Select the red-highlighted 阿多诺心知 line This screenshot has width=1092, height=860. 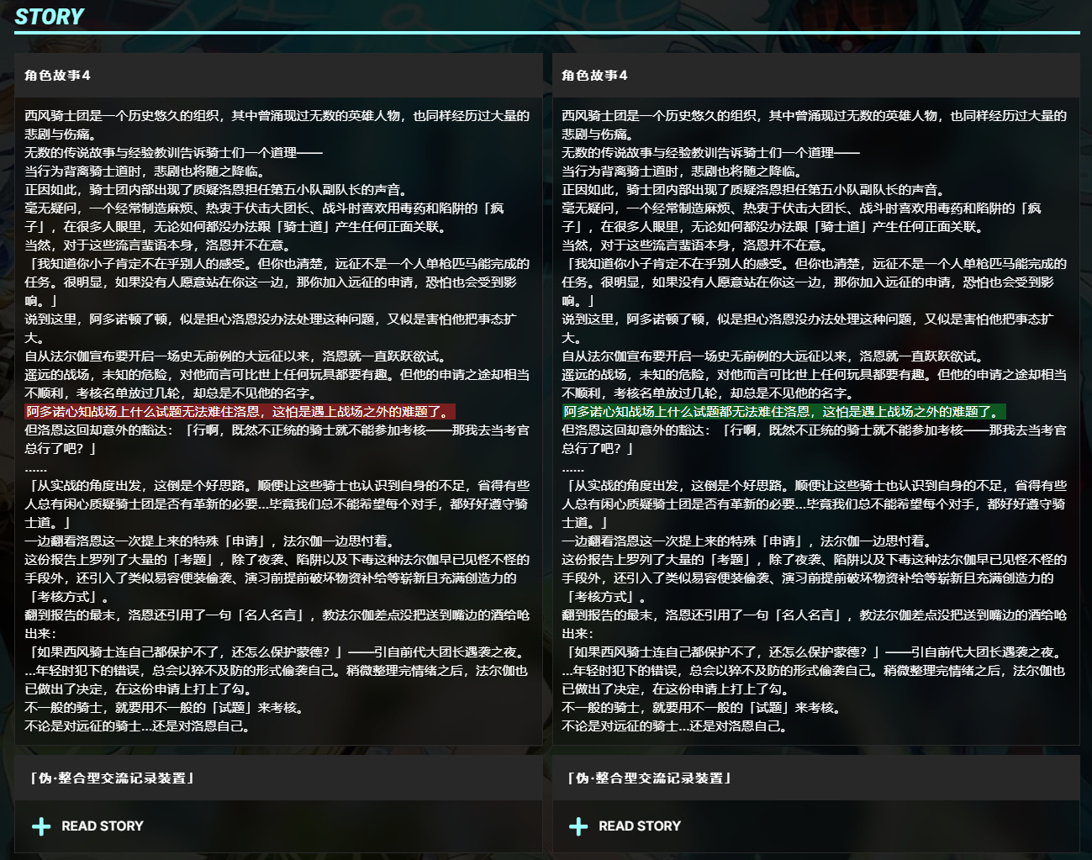[240, 412]
